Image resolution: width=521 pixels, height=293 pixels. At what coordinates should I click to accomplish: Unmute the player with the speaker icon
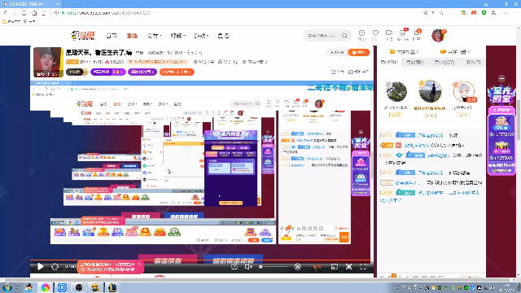pyautogui.click(x=248, y=266)
